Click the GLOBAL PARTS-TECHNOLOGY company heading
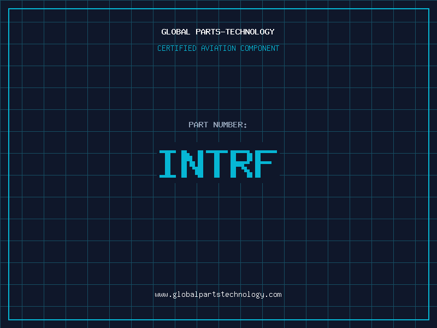The image size is (437, 328). [218, 32]
